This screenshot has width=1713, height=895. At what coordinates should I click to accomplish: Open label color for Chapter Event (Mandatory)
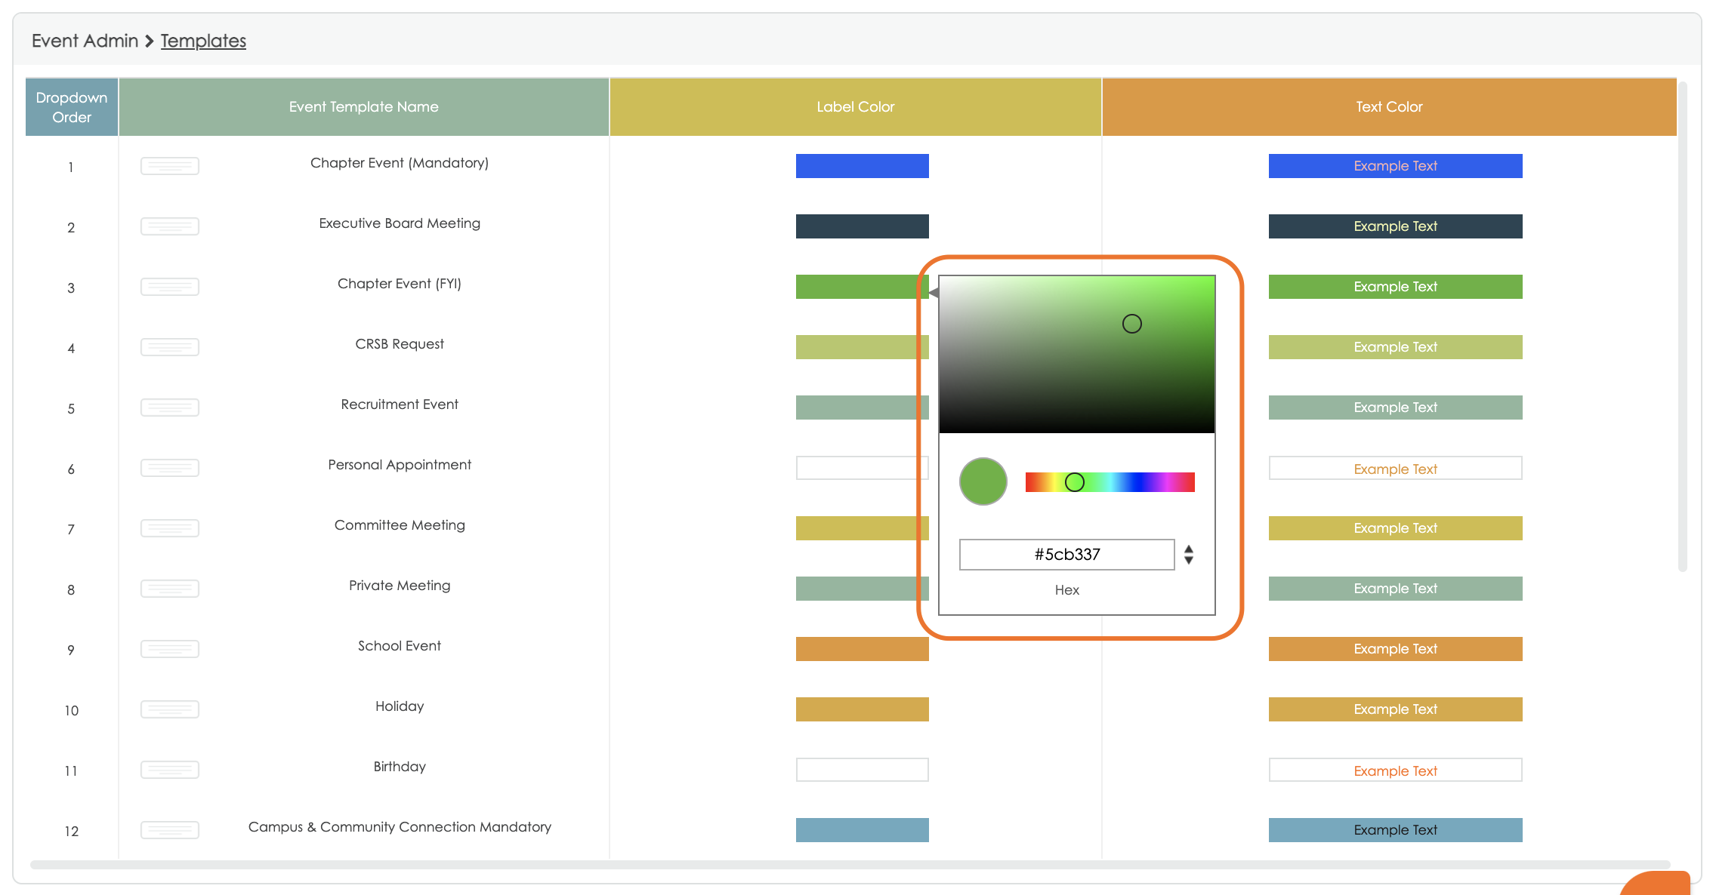(x=862, y=166)
